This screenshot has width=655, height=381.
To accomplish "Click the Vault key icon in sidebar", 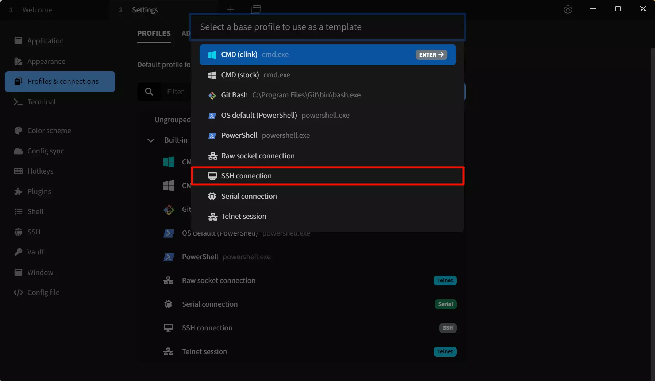I will coord(18,252).
